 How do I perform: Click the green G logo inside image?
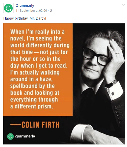point(10,136)
